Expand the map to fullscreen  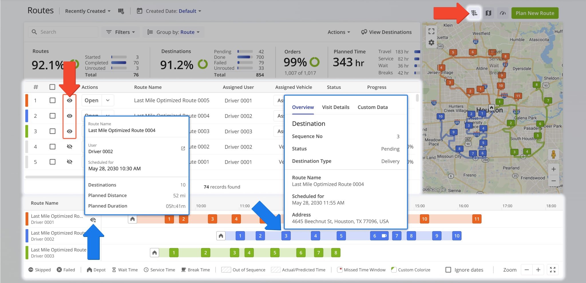[431, 31]
